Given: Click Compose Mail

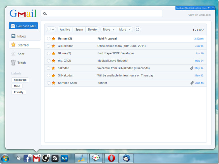Looking at the screenshot, I should 23,26.
